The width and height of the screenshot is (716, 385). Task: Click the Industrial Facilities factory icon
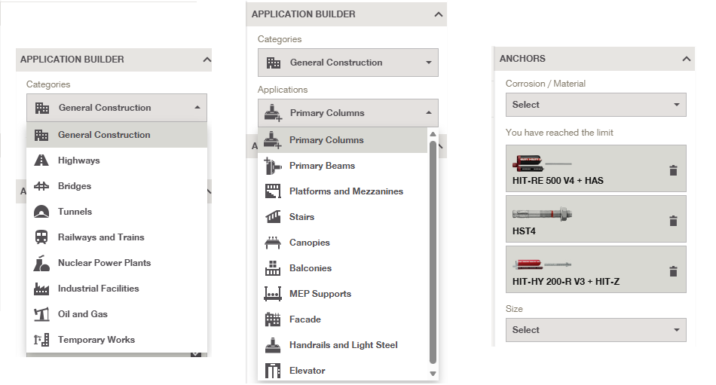(x=41, y=288)
